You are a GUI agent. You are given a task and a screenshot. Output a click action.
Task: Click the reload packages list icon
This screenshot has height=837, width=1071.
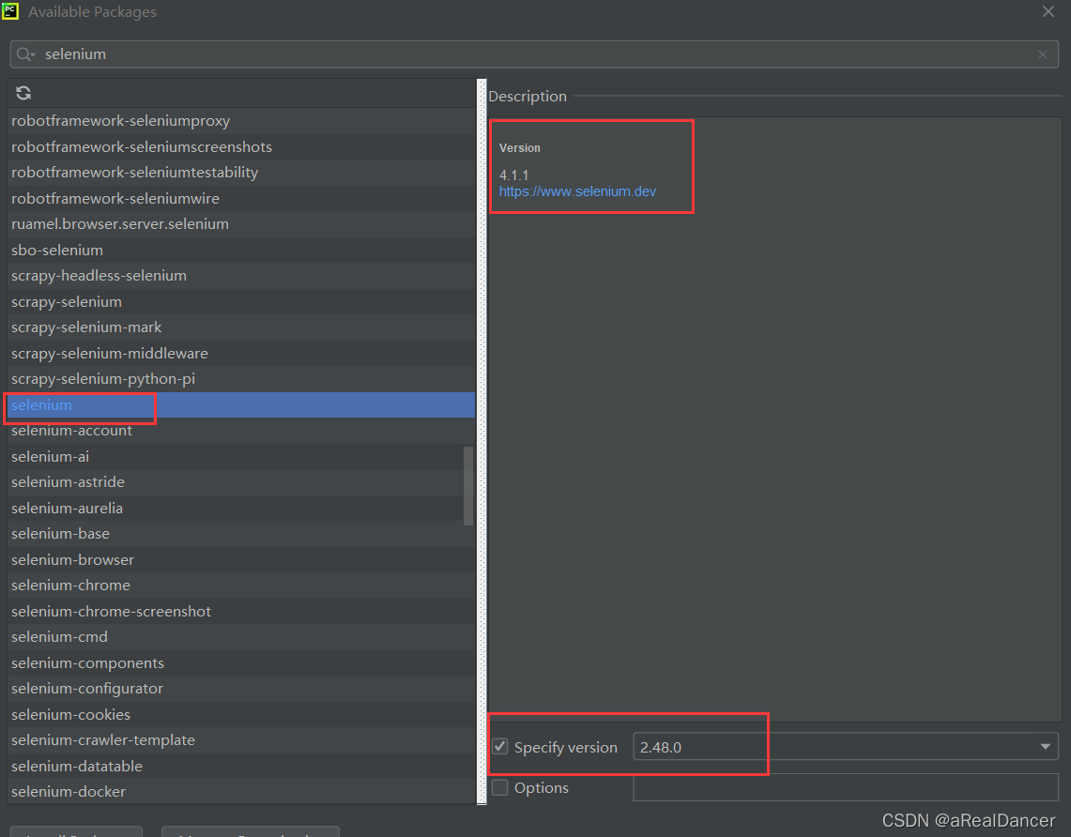(23, 93)
